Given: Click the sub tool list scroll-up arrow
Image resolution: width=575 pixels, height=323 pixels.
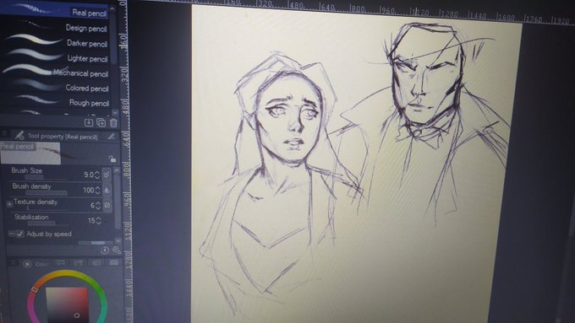Looking at the screenshot, I should pos(112,8).
